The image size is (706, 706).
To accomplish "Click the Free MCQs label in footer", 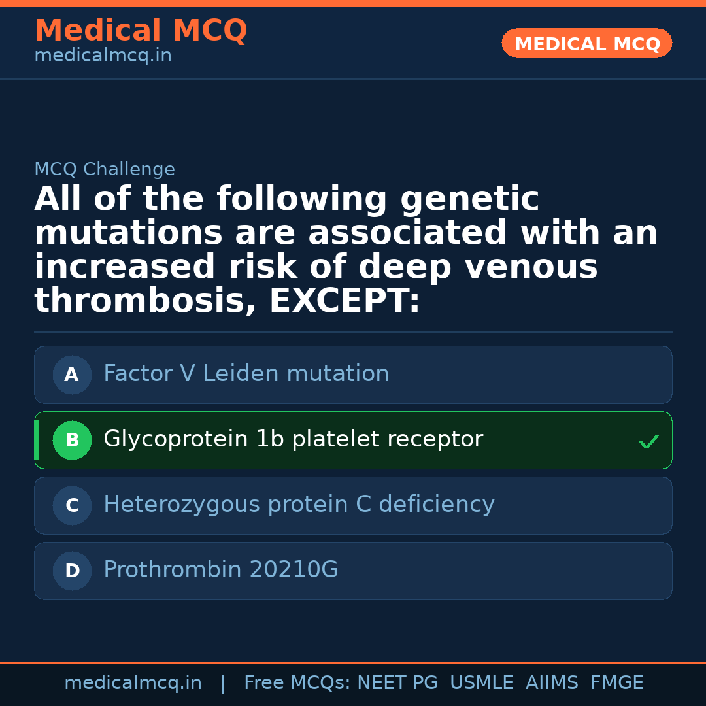I will click(x=297, y=683).
